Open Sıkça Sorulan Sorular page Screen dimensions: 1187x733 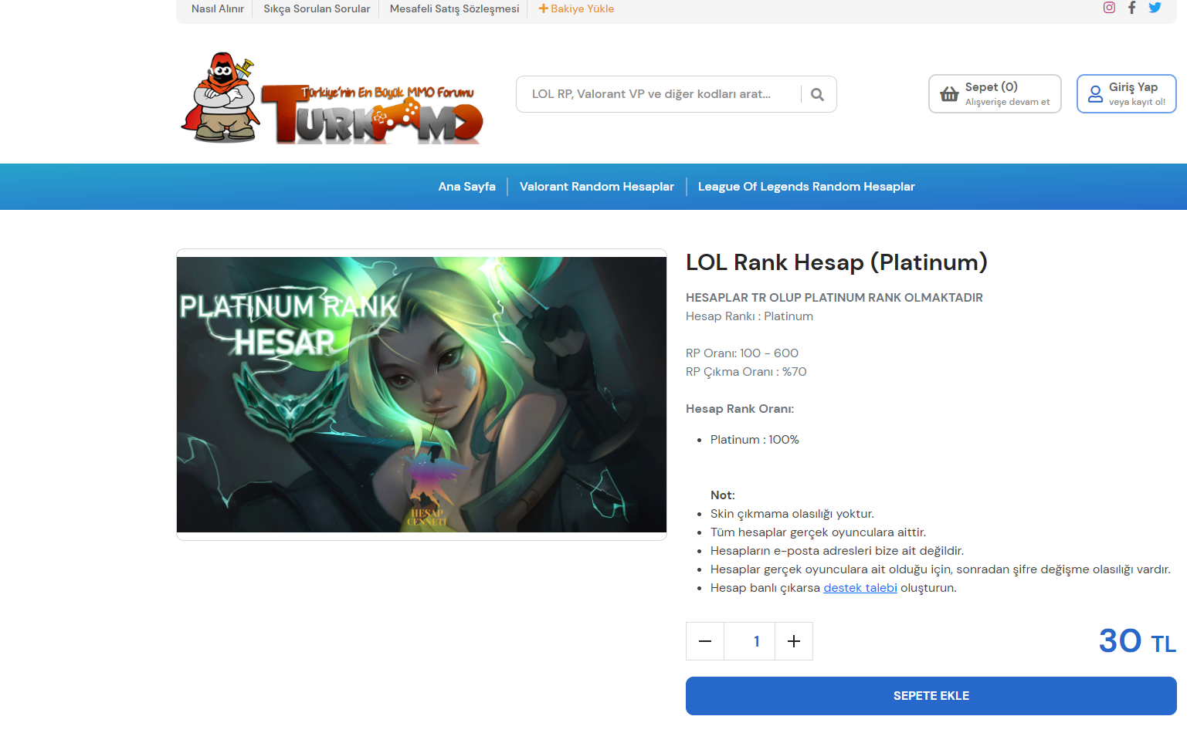(317, 8)
